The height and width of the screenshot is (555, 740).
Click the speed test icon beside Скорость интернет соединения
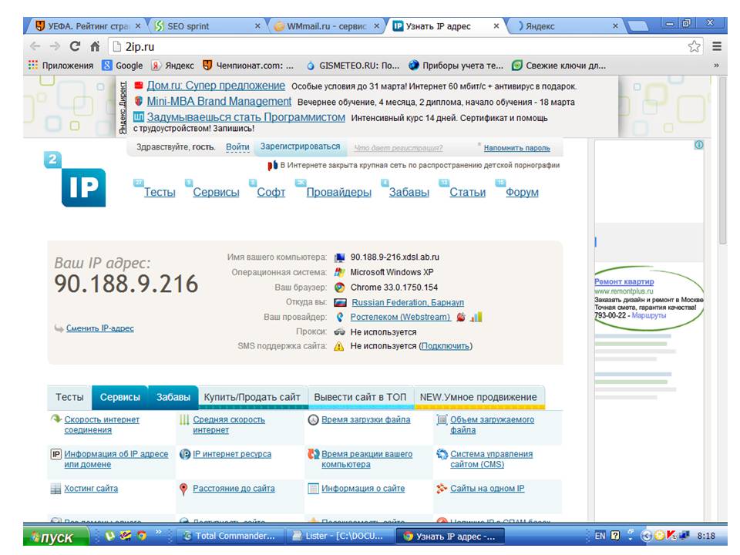click(x=56, y=419)
